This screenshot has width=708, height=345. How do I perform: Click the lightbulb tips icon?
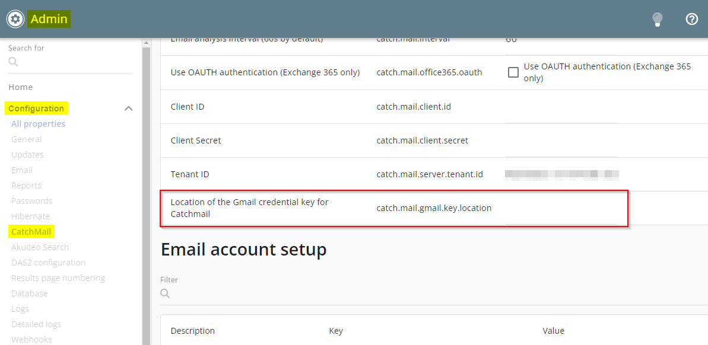click(x=657, y=20)
